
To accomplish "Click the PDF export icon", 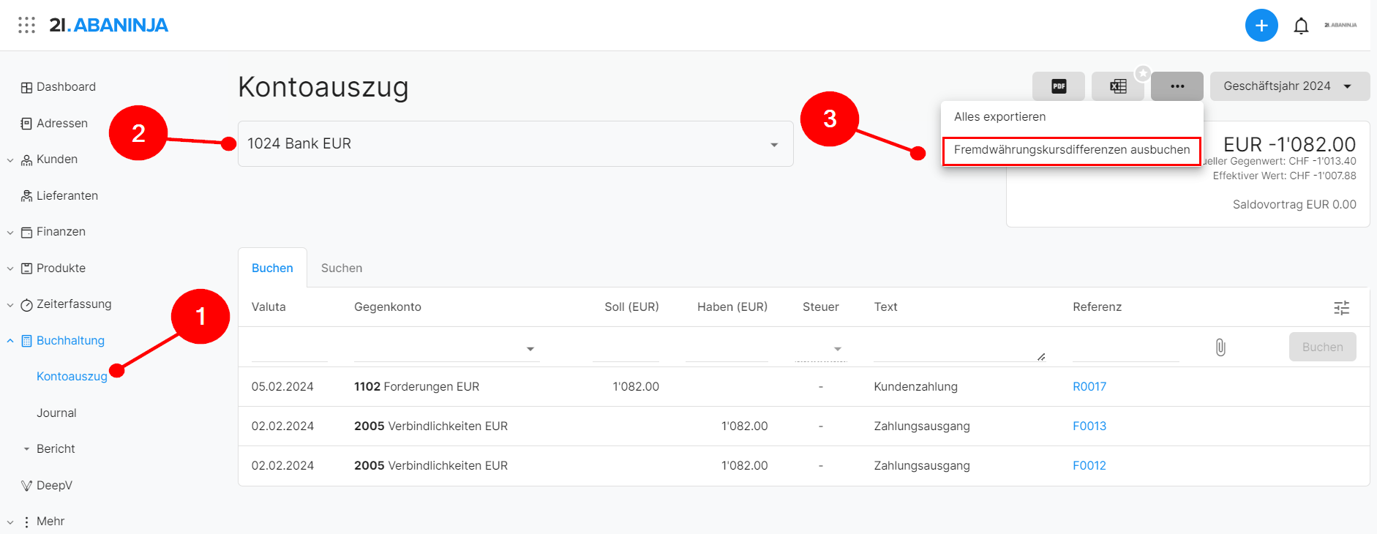I will [x=1058, y=86].
